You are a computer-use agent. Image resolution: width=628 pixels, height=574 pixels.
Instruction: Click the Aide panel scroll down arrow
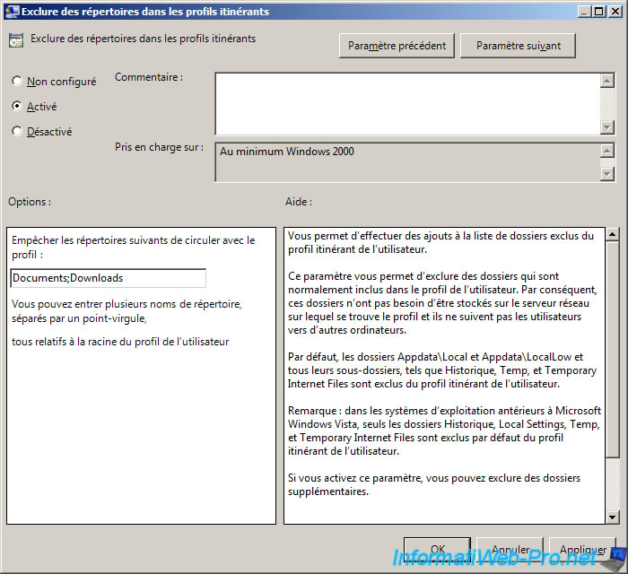(612, 517)
